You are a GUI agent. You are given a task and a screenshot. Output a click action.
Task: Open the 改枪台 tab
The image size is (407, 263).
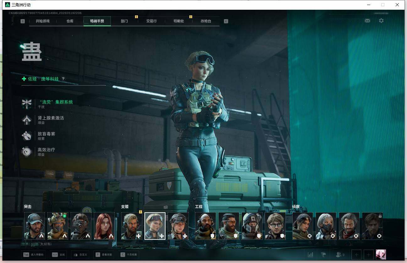pyautogui.click(x=206, y=21)
